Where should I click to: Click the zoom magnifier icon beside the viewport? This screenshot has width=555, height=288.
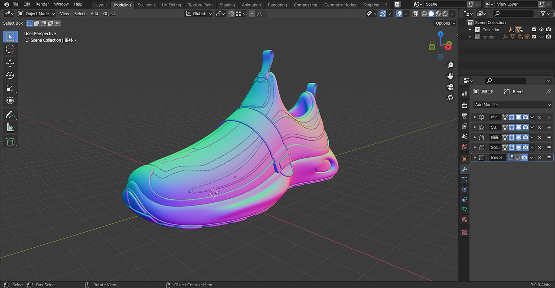(450, 65)
